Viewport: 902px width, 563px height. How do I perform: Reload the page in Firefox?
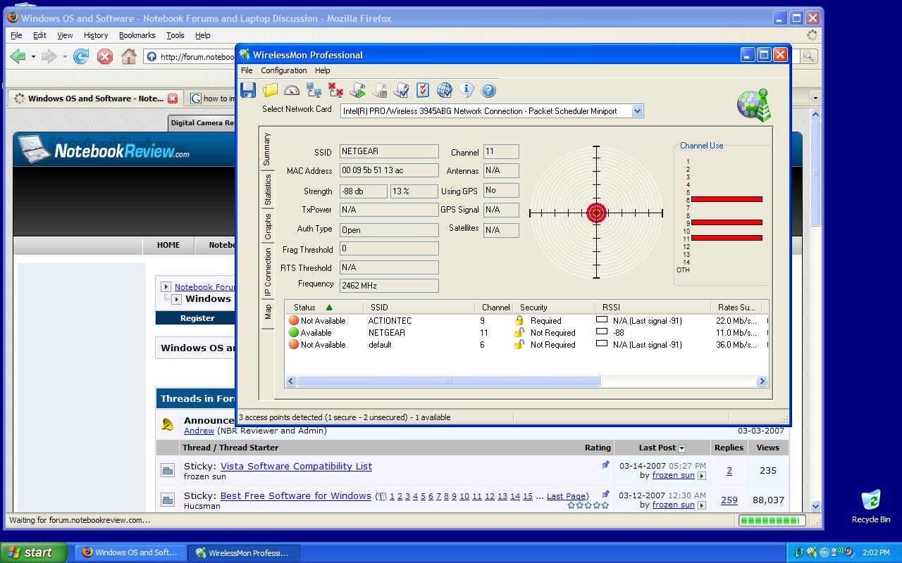81,56
